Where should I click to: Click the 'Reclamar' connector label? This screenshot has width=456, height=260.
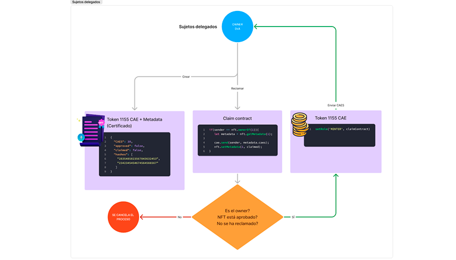coord(237,88)
